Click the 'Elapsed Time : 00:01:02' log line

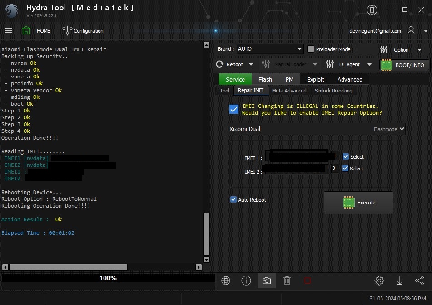click(38, 233)
